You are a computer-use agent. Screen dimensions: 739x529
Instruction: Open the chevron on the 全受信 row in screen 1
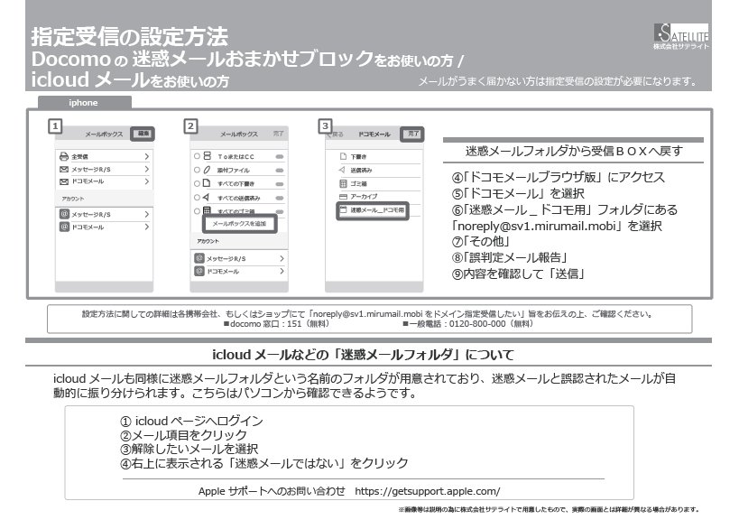146,156
